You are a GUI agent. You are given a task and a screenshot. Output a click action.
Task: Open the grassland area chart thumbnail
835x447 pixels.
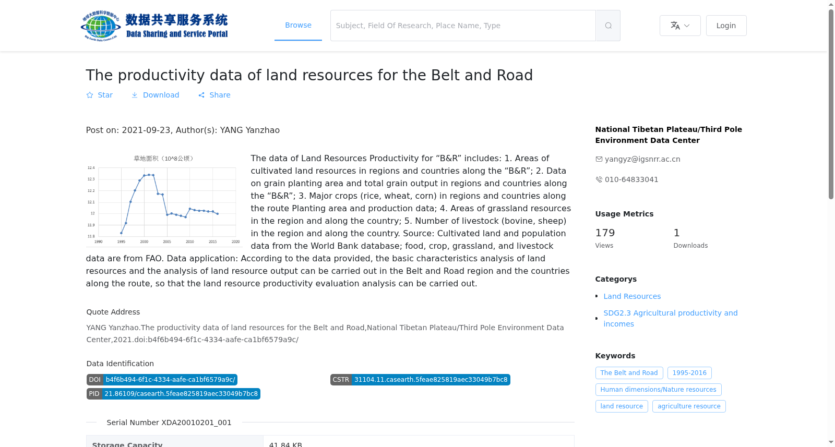pyautogui.click(x=164, y=200)
